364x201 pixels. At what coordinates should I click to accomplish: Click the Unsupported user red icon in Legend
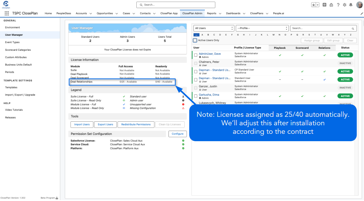[x=183, y=104]
